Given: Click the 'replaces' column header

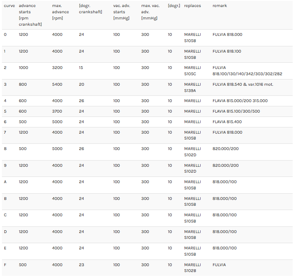Looking at the screenshot, I should [x=192, y=6].
